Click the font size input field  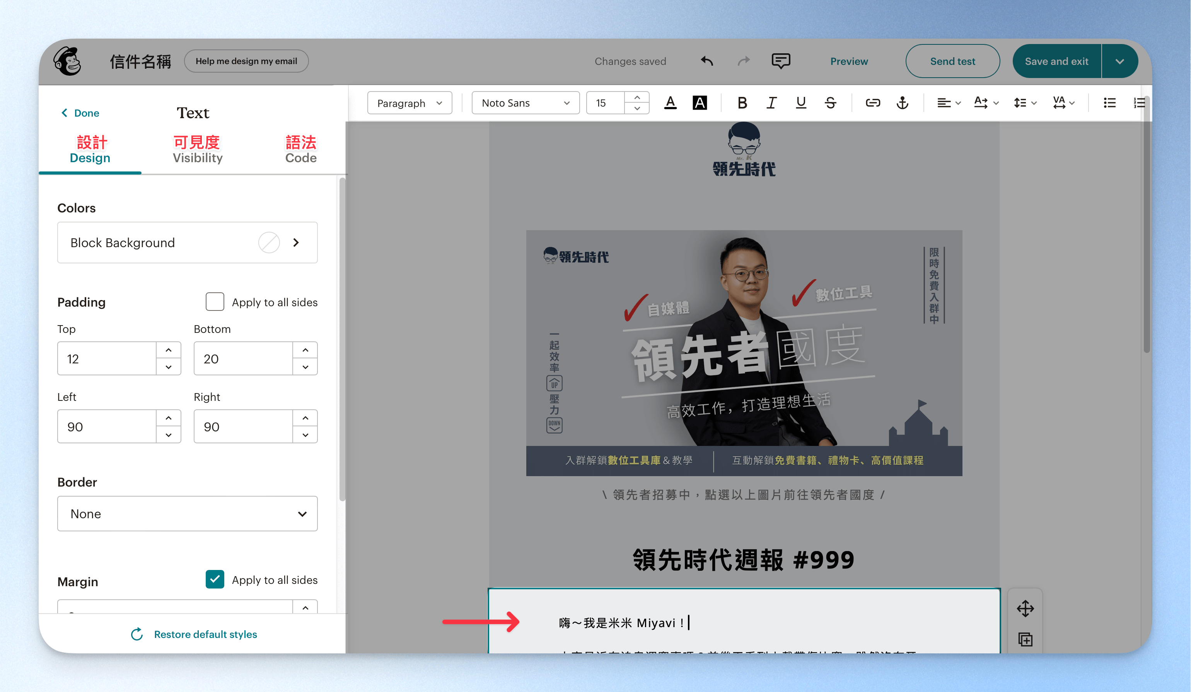pyautogui.click(x=606, y=102)
